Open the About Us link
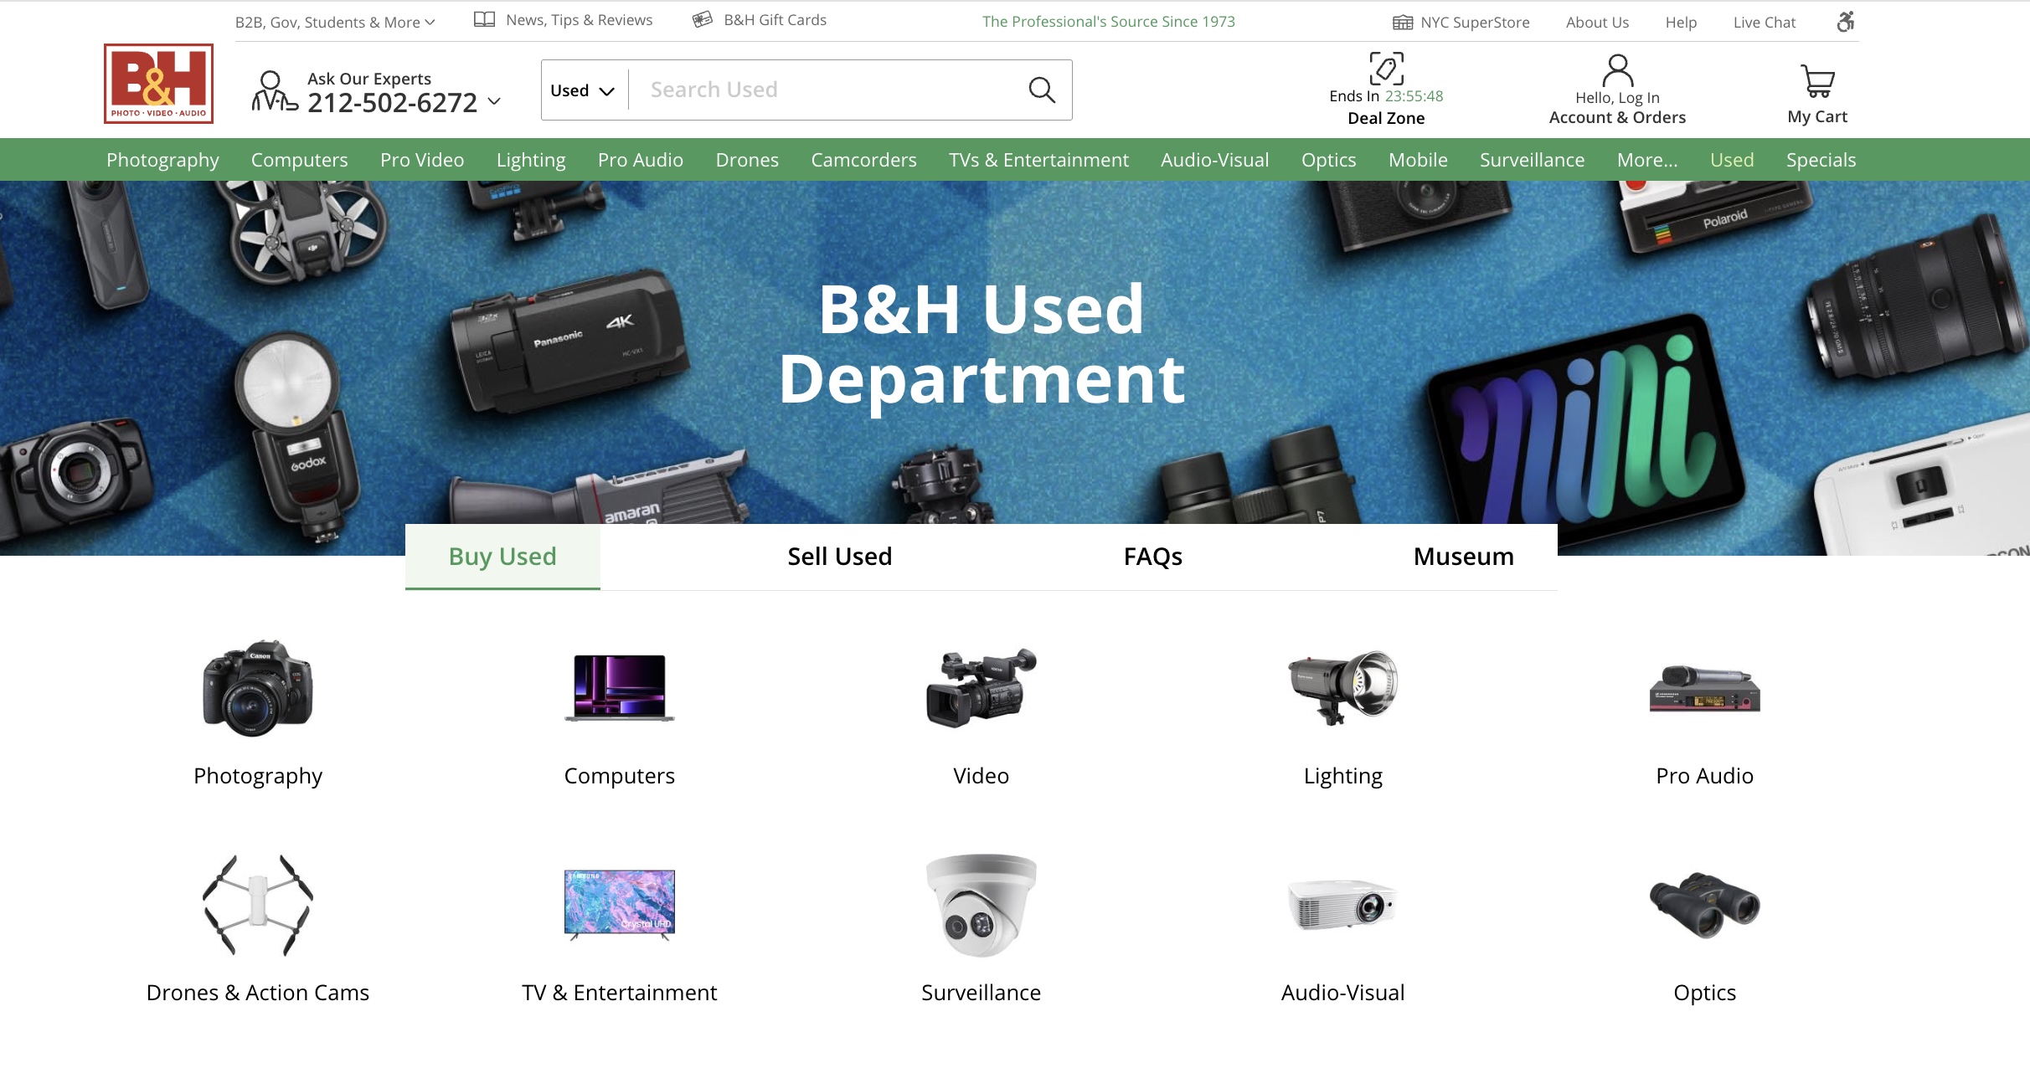Screen dimensions: 2030x1068 1598,23
